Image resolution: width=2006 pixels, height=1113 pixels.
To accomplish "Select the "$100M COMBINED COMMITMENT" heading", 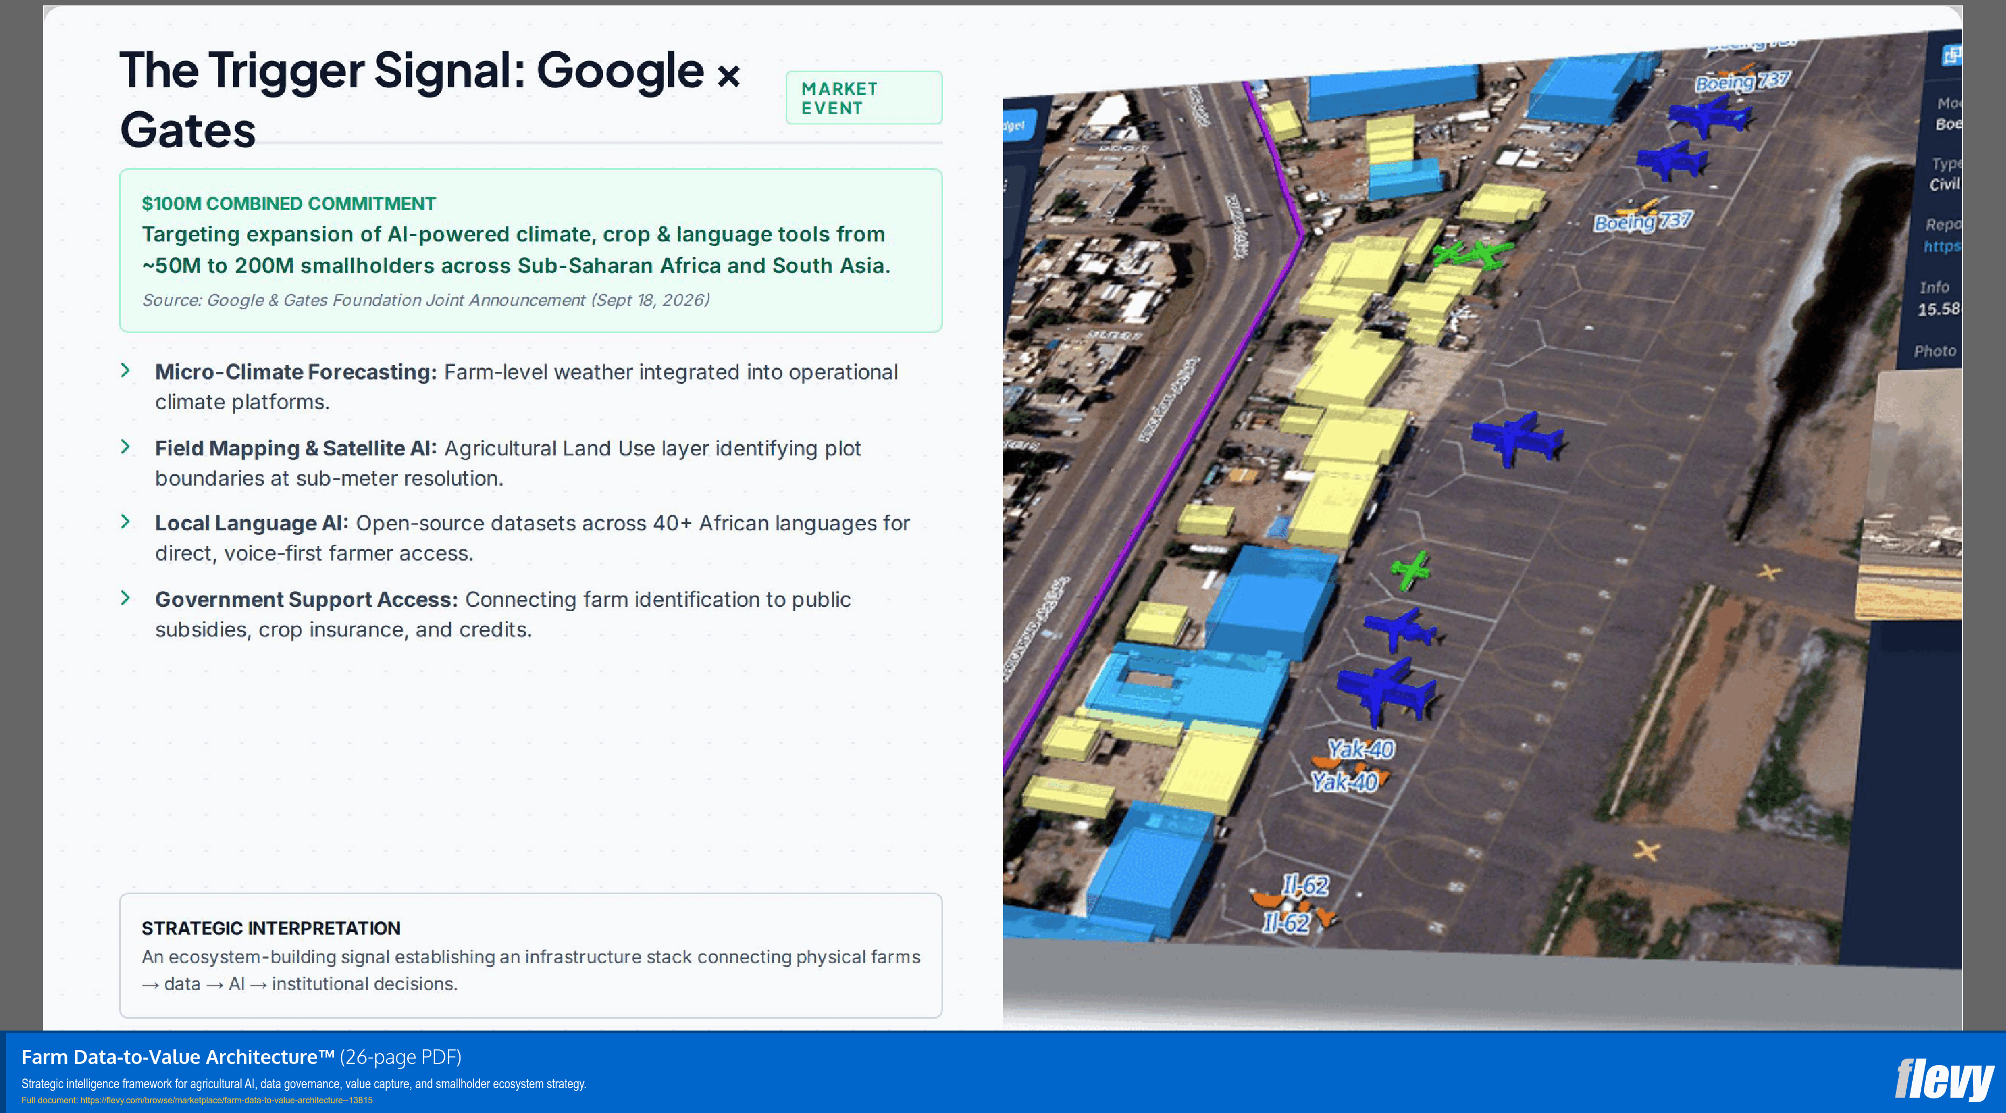I will 288,204.
